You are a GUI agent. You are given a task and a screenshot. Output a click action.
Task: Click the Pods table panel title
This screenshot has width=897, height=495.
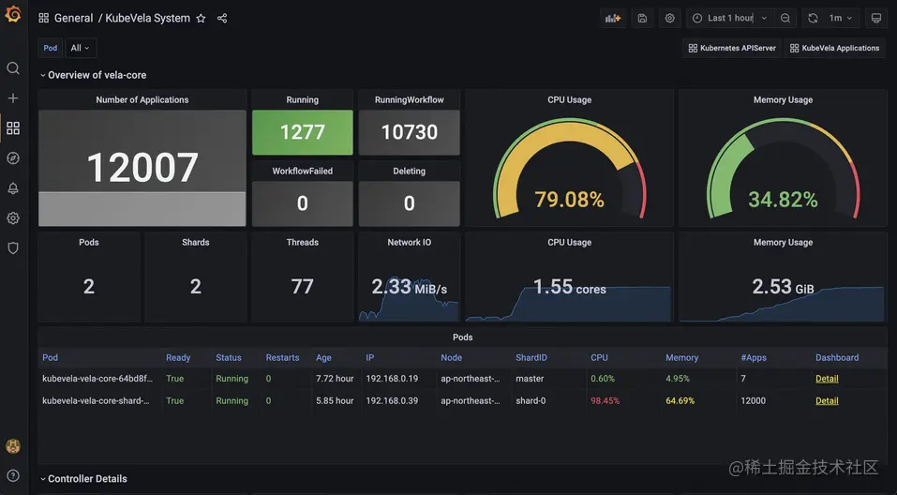462,337
